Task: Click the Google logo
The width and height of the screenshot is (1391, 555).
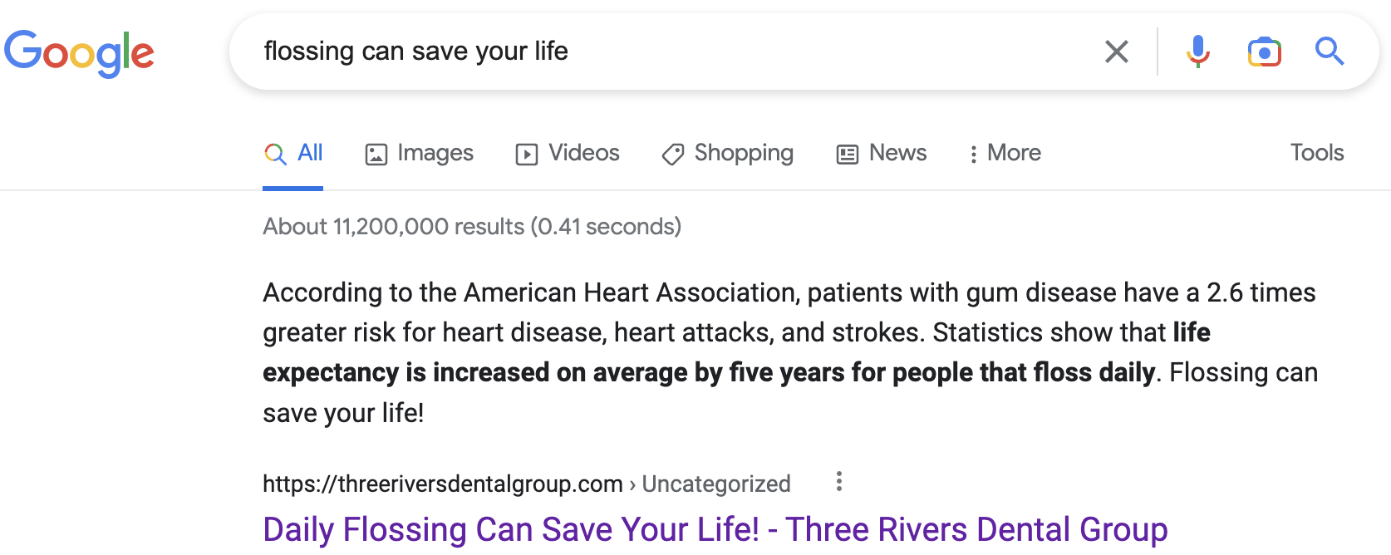Action: point(79,52)
